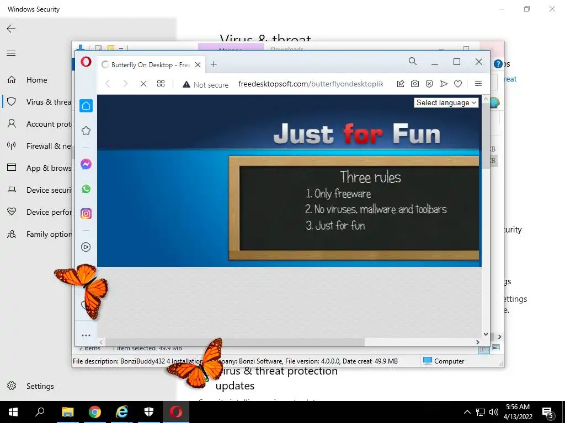Open the network tray icon

point(481,412)
